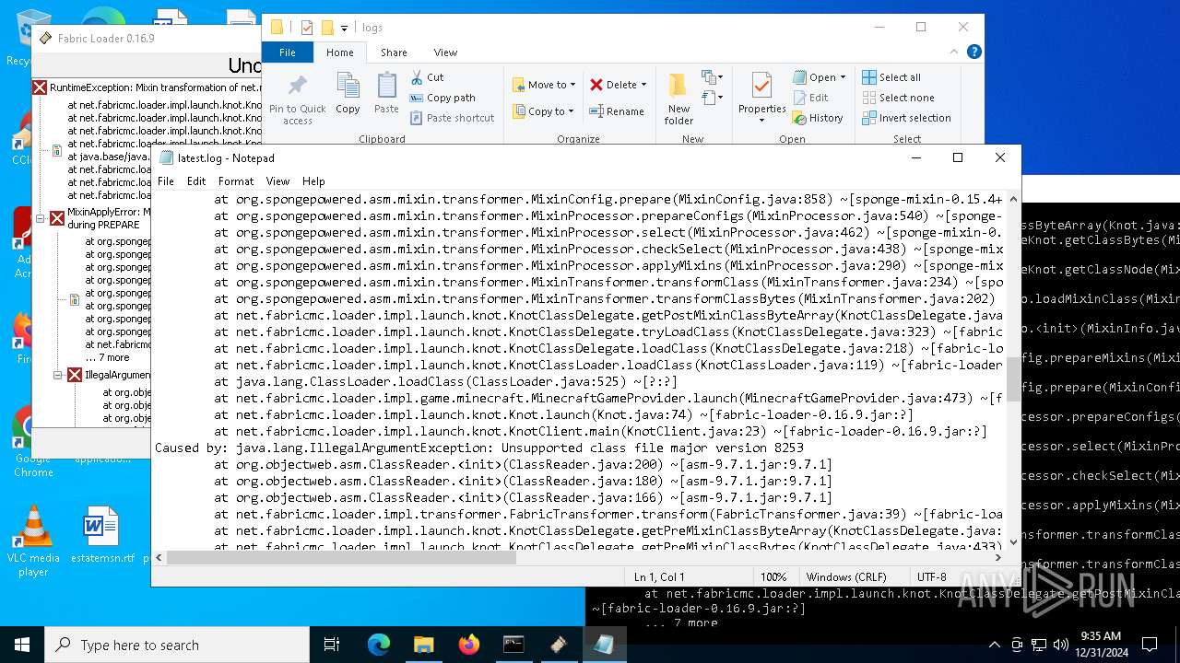Show hidden system tray icons
Image resolution: width=1180 pixels, height=663 pixels.
(x=995, y=645)
